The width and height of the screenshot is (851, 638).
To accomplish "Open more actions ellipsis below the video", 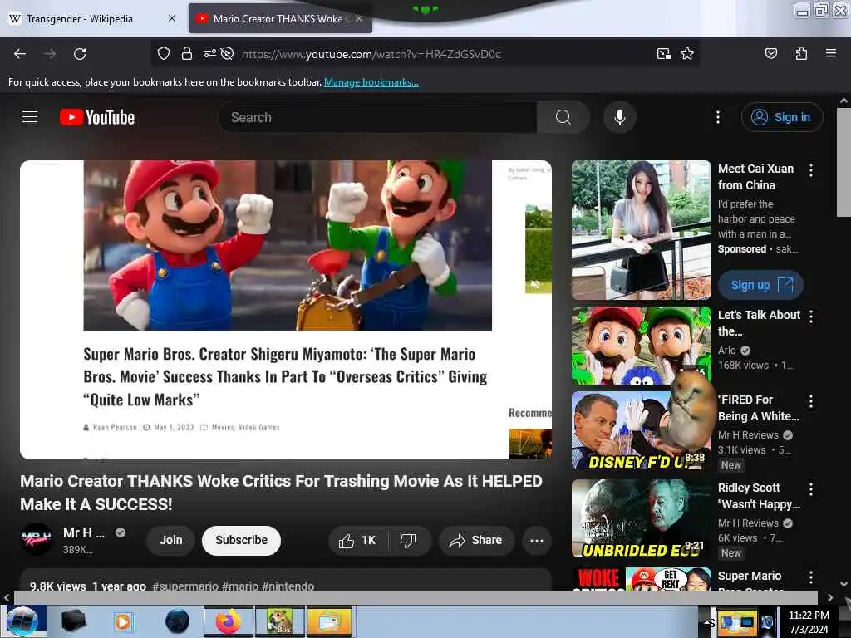I will [537, 540].
